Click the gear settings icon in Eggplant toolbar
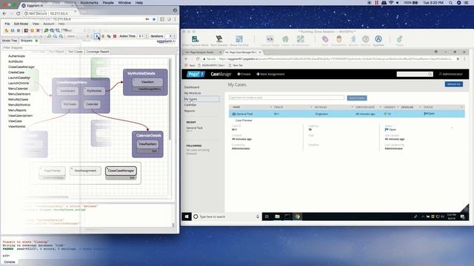This screenshot has width=474, height=266. 19,30
